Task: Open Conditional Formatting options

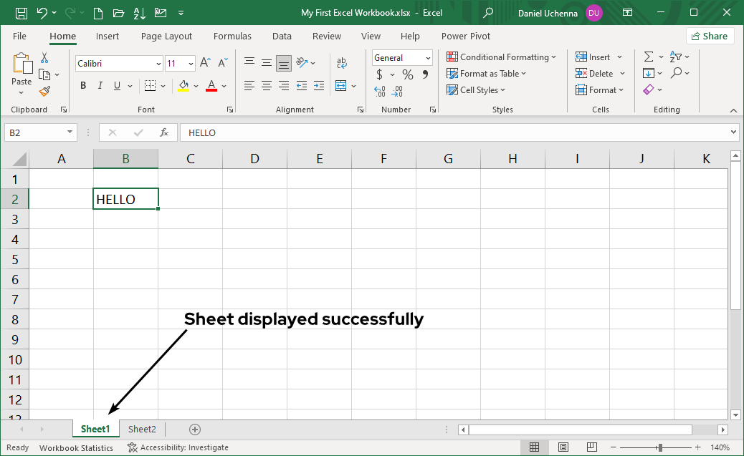Action: [x=502, y=57]
